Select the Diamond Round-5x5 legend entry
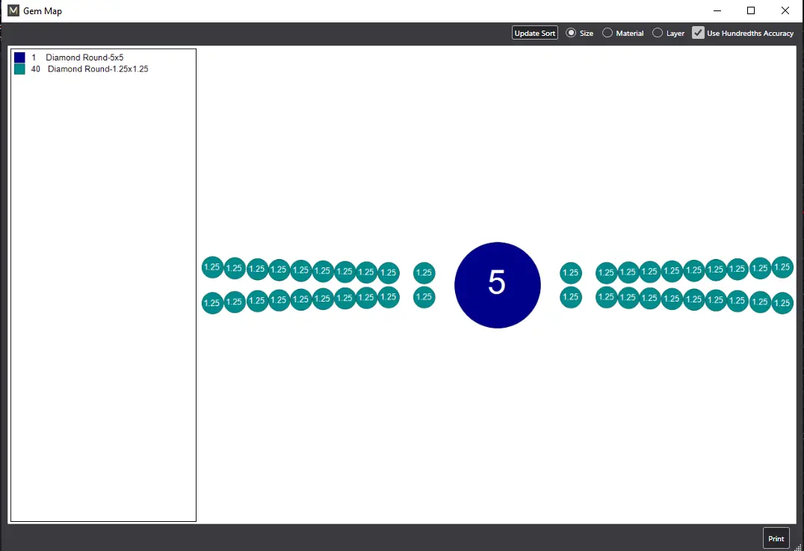The height and width of the screenshot is (551, 804). click(84, 57)
